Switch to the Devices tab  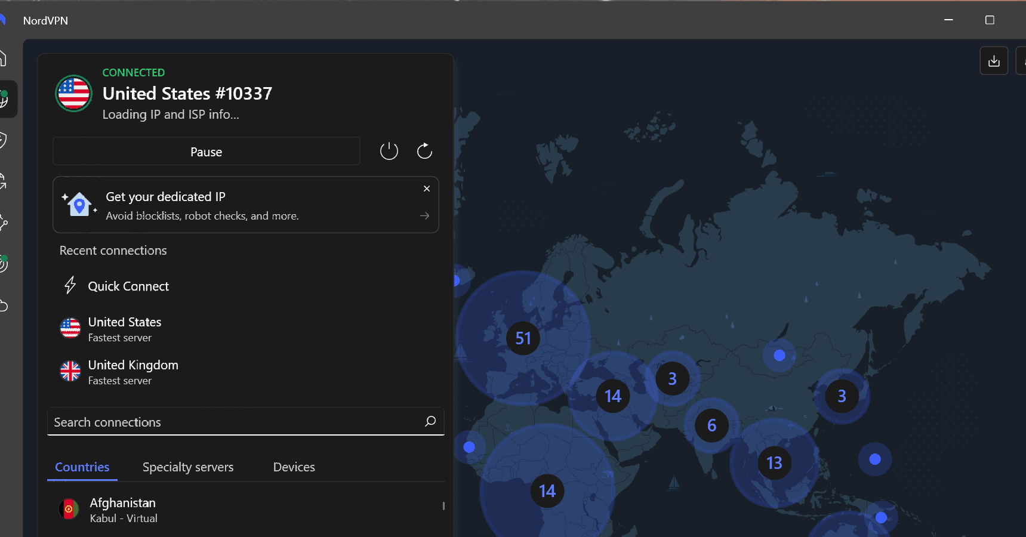pyautogui.click(x=294, y=467)
